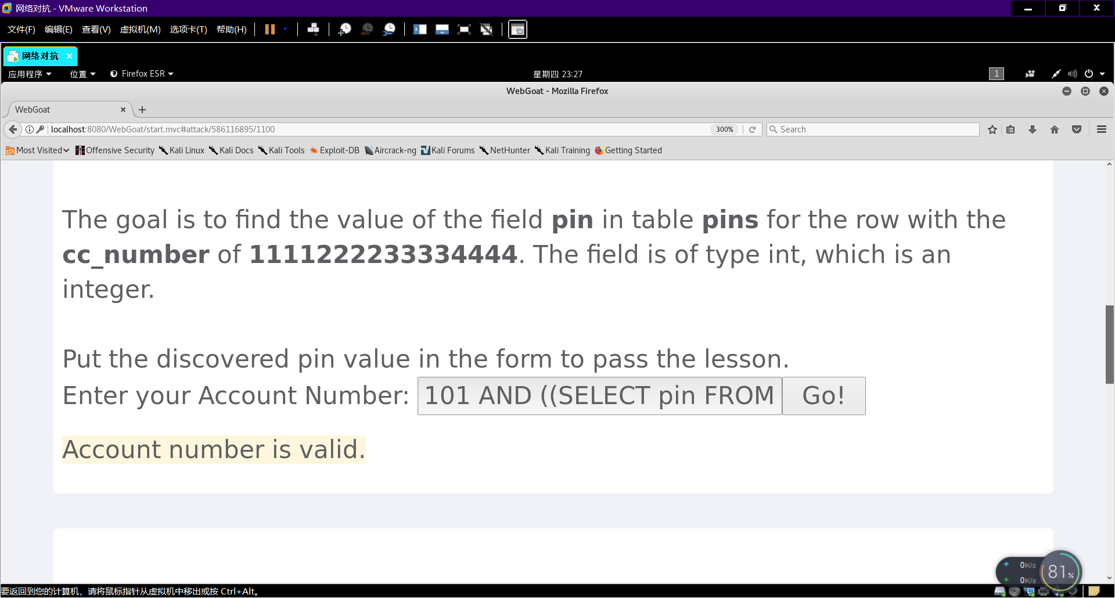
Task: Submit the form with the Go! button
Action: [x=823, y=396]
